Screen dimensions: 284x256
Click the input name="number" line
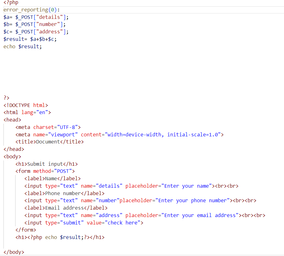pyautogui.click(x=140, y=201)
